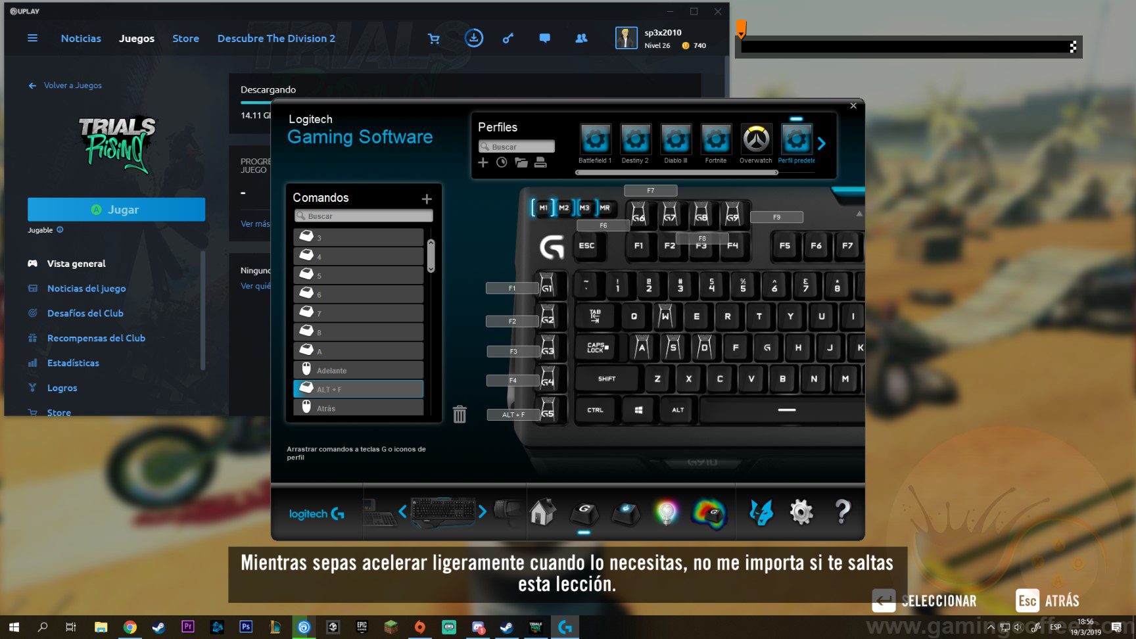Click the commands list scrollbar
Image resolution: width=1136 pixels, height=639 pixels.
(x=431, y=256)
